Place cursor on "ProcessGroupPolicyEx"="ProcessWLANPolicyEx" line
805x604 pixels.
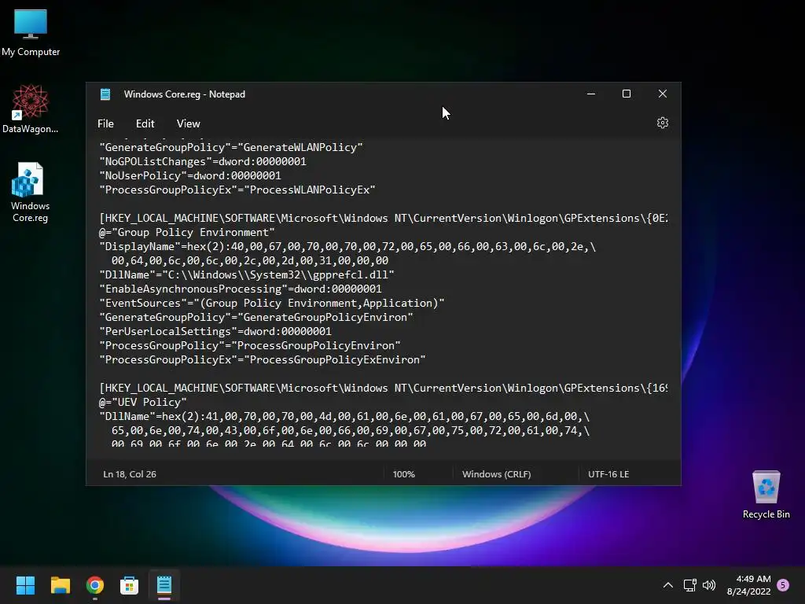point(237,190)
